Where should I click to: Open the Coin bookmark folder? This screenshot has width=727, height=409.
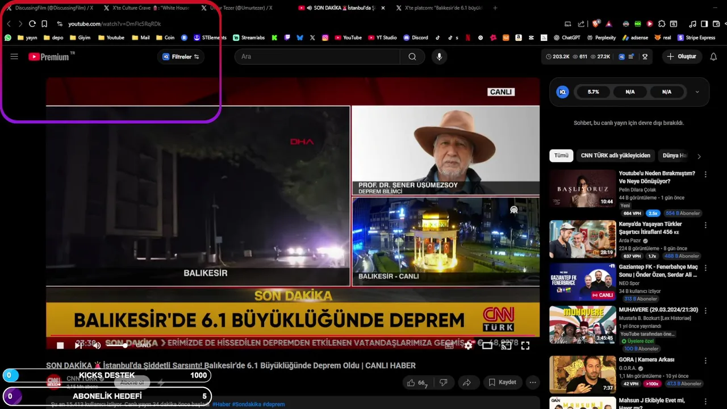coord(165,37)
